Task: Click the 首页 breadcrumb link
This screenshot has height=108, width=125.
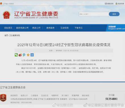Action: coord(6,35)
